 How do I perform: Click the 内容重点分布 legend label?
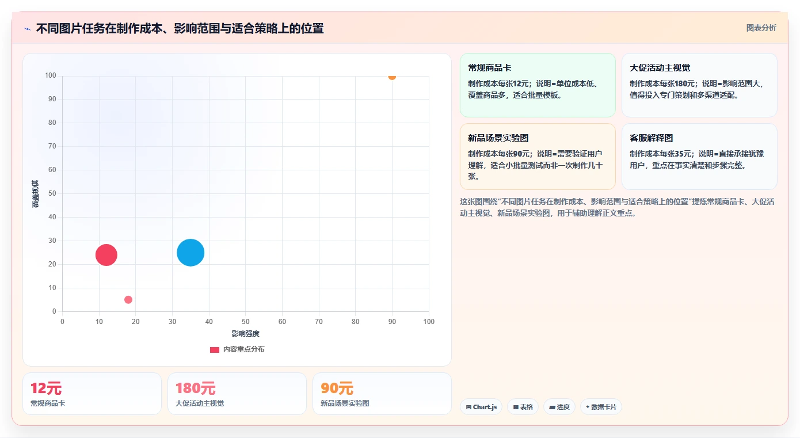(x=244, y=349)
